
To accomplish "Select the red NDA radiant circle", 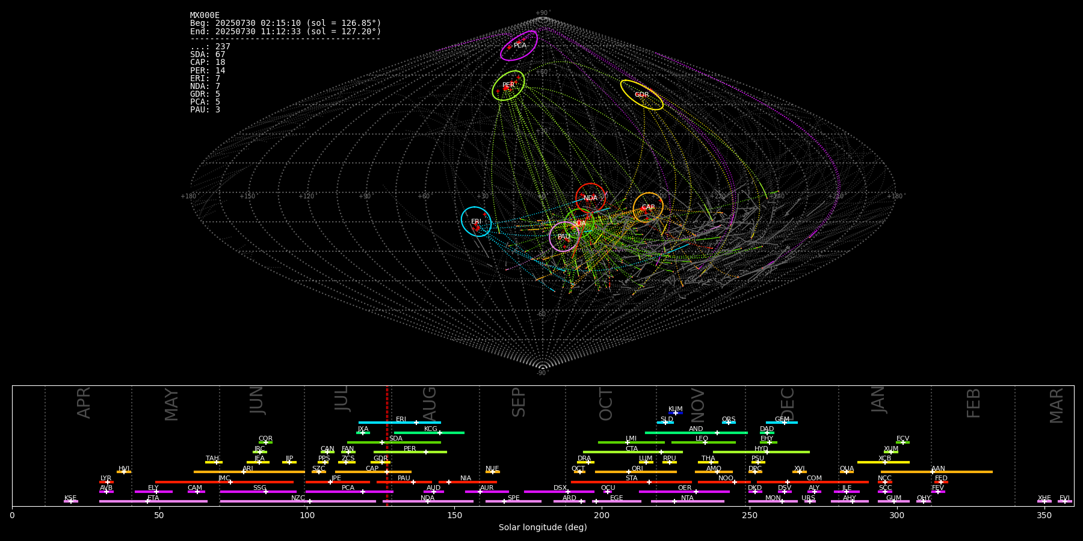I will pyautogui.click(x=590, y=198).
